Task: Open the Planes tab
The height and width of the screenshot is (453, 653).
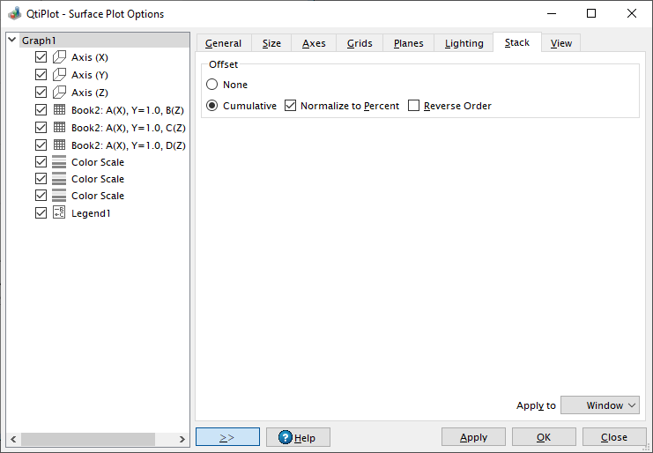Action: tap(408, 43)
